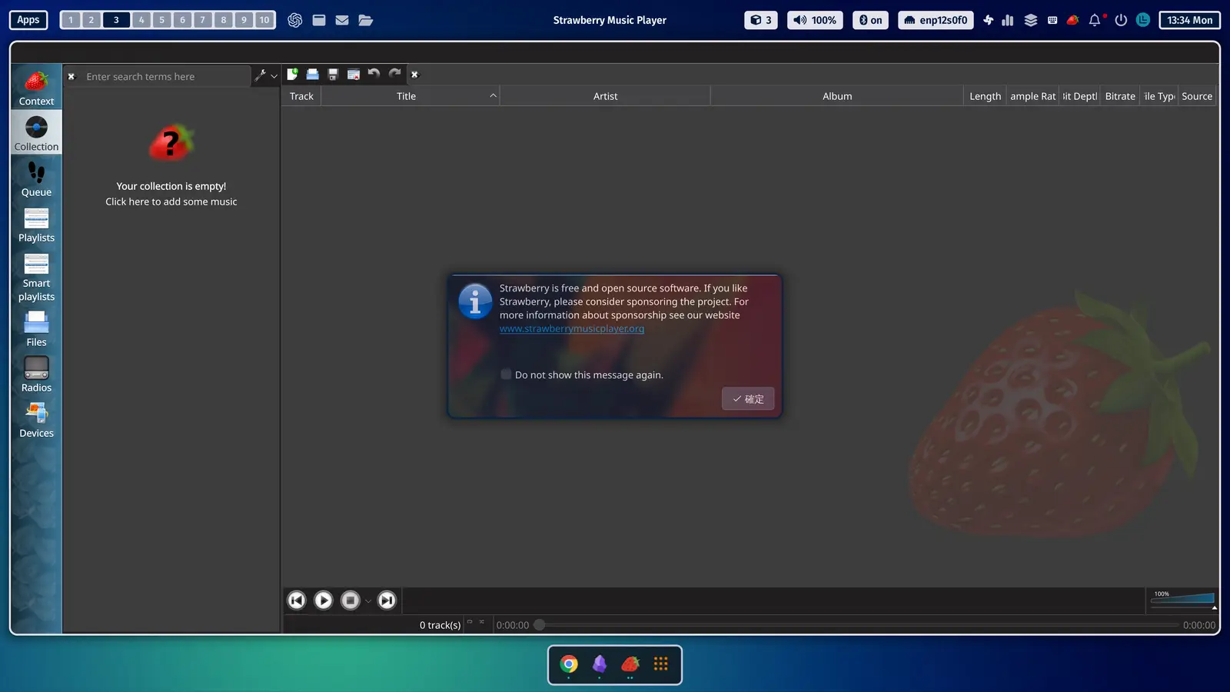Open the Context sidebar tab
The image size is (1230, 692).
[x=36, y=88]
